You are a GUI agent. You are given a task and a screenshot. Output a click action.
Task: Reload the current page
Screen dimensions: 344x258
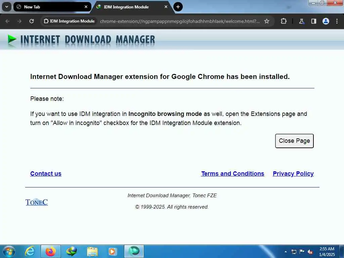(32, 21)
